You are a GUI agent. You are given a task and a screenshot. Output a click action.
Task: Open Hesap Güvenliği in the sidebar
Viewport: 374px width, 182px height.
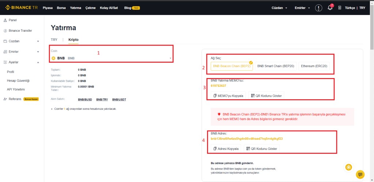pos(18,81)
